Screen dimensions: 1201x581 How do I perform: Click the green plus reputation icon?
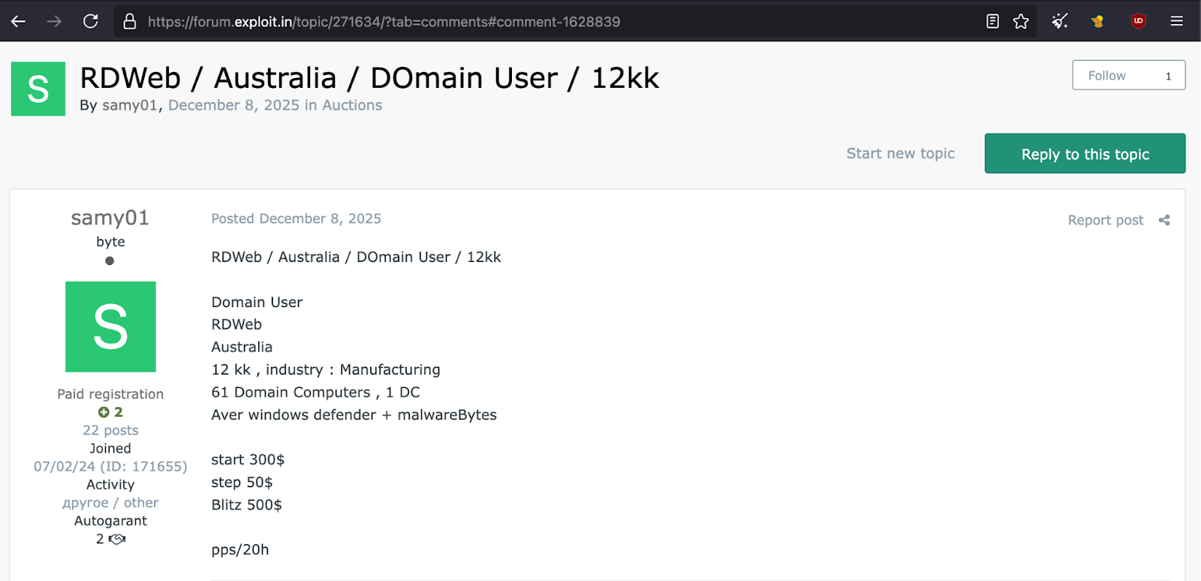pyautogui.click(x=104, y=412)
